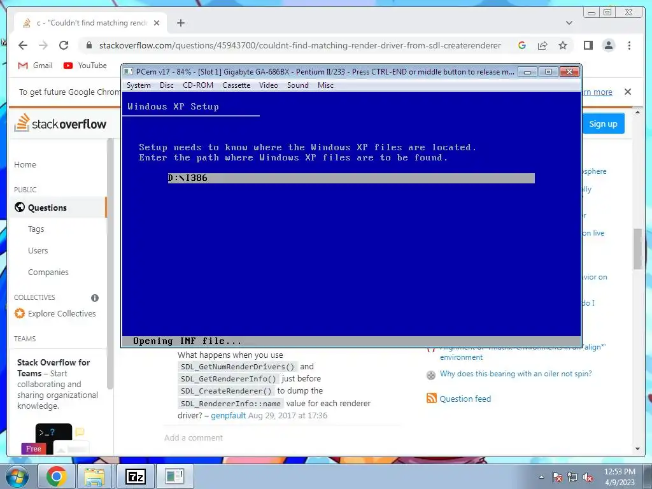This screenshot has height=489, width=652.
Task: Click the muted volume tray icon
Action: coord(588,477)
